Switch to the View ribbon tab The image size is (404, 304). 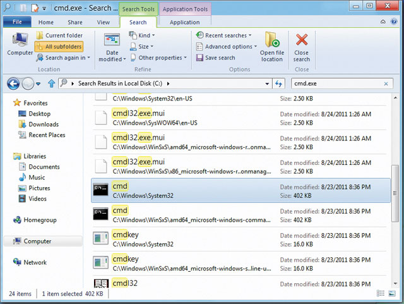point(104,23)
